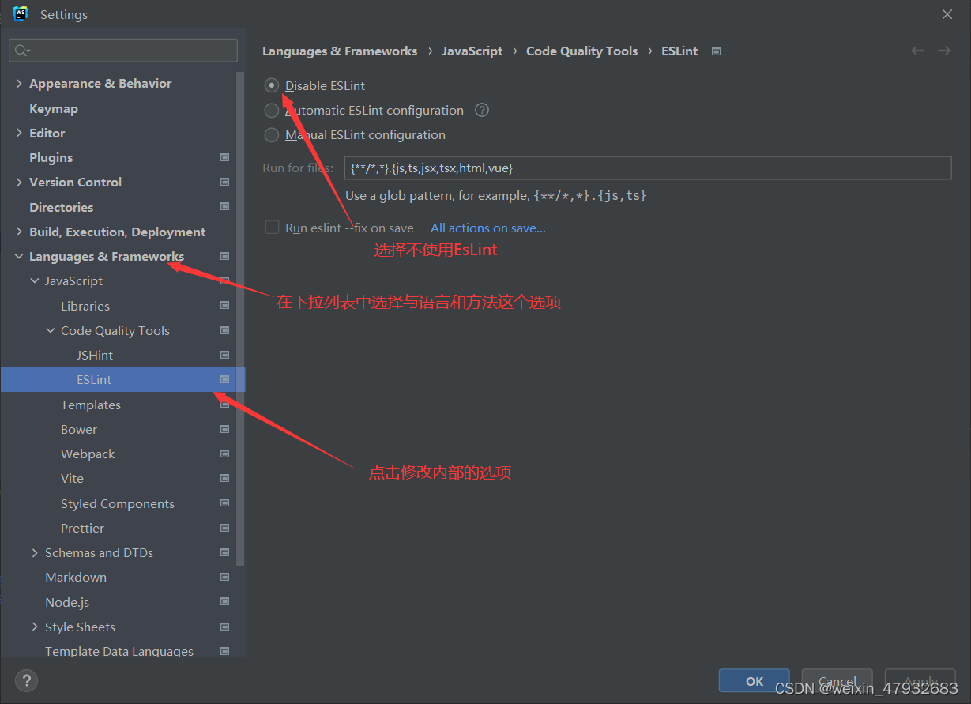Select Disable ESLint radio button
Screen dimensions: 971x704
pos(272,85)
